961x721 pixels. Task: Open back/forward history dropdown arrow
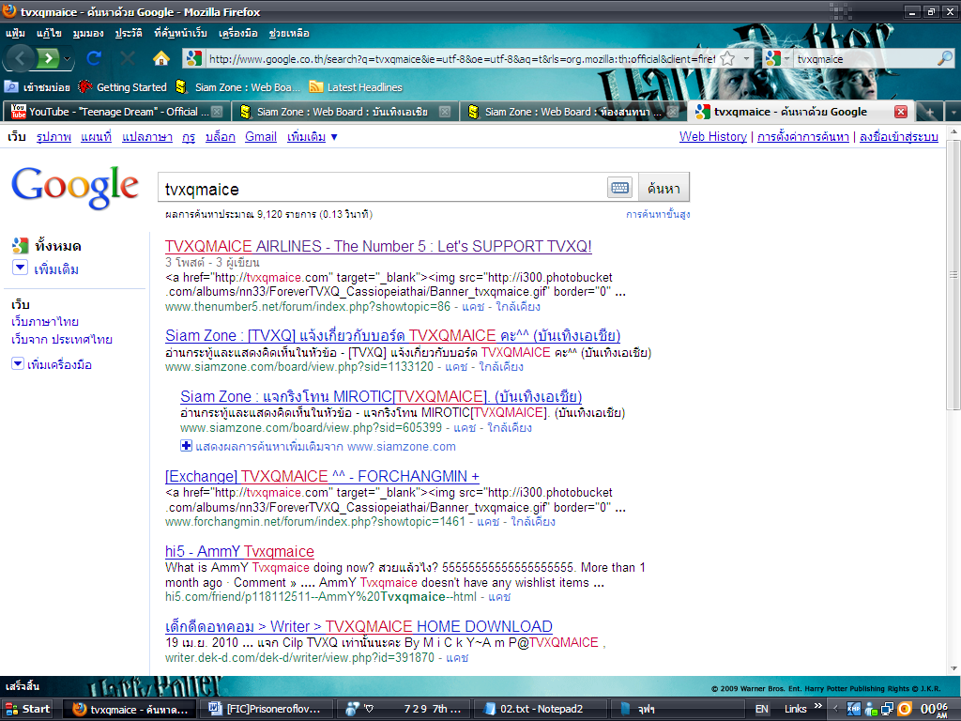[x=67, y=59]
